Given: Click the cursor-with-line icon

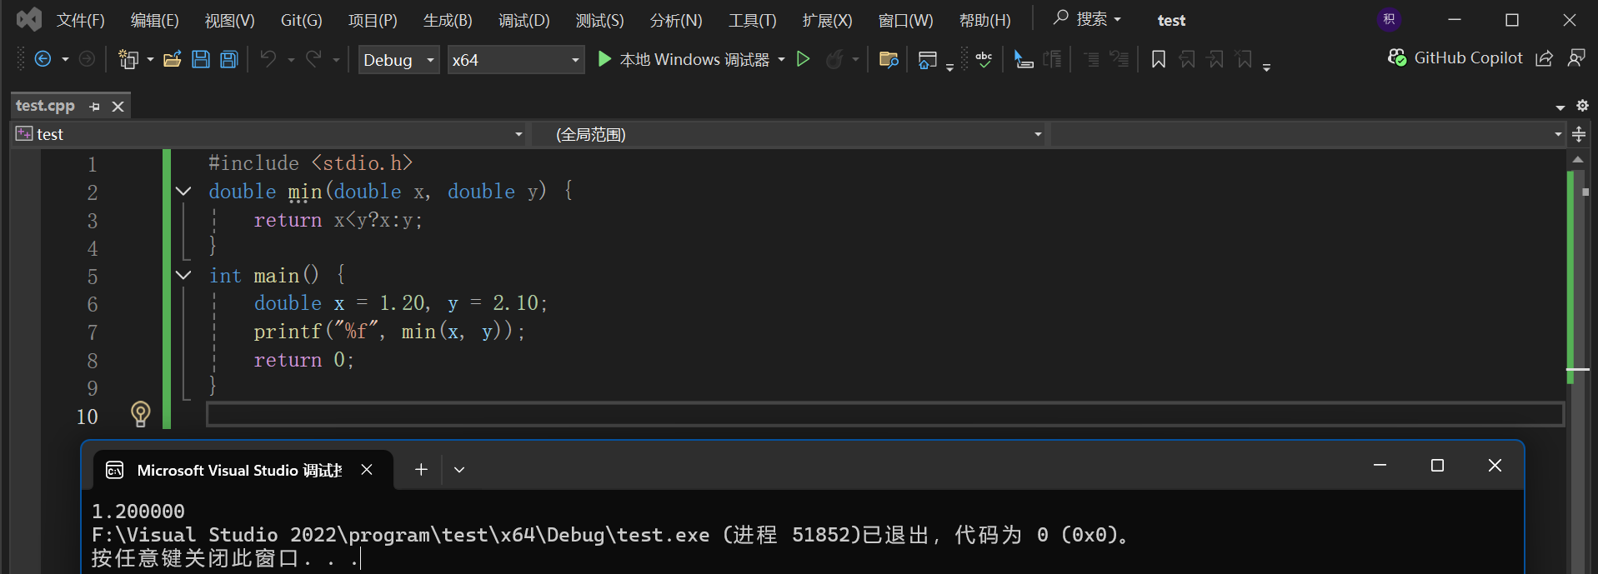Looking at the screenshot, I should [x=1024, y=59].
